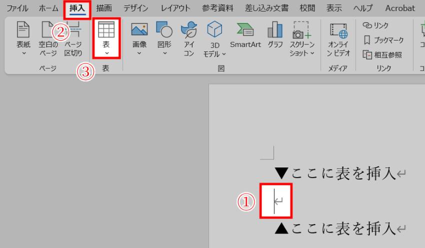This screenshot has width=425, height=248.
Task: Place cursor on the empty line between markers
Action: [x=275, y=201]
